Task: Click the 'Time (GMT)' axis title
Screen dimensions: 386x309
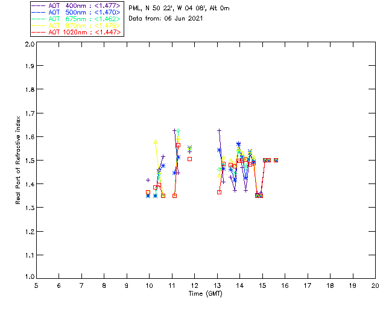Action: [205, 294]
